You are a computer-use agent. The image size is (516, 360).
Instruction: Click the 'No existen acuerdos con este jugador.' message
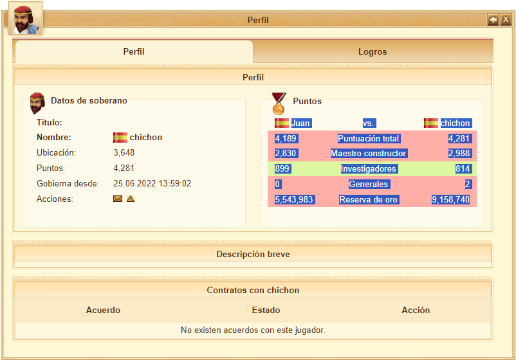253,330
